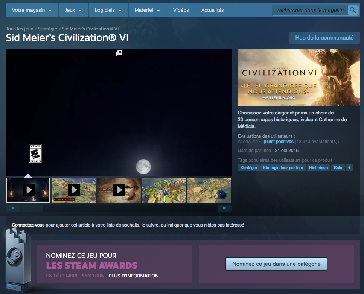Play the walkthrough video thumbnail
This screenshot has width=364, height=294.
click(73, 190)
